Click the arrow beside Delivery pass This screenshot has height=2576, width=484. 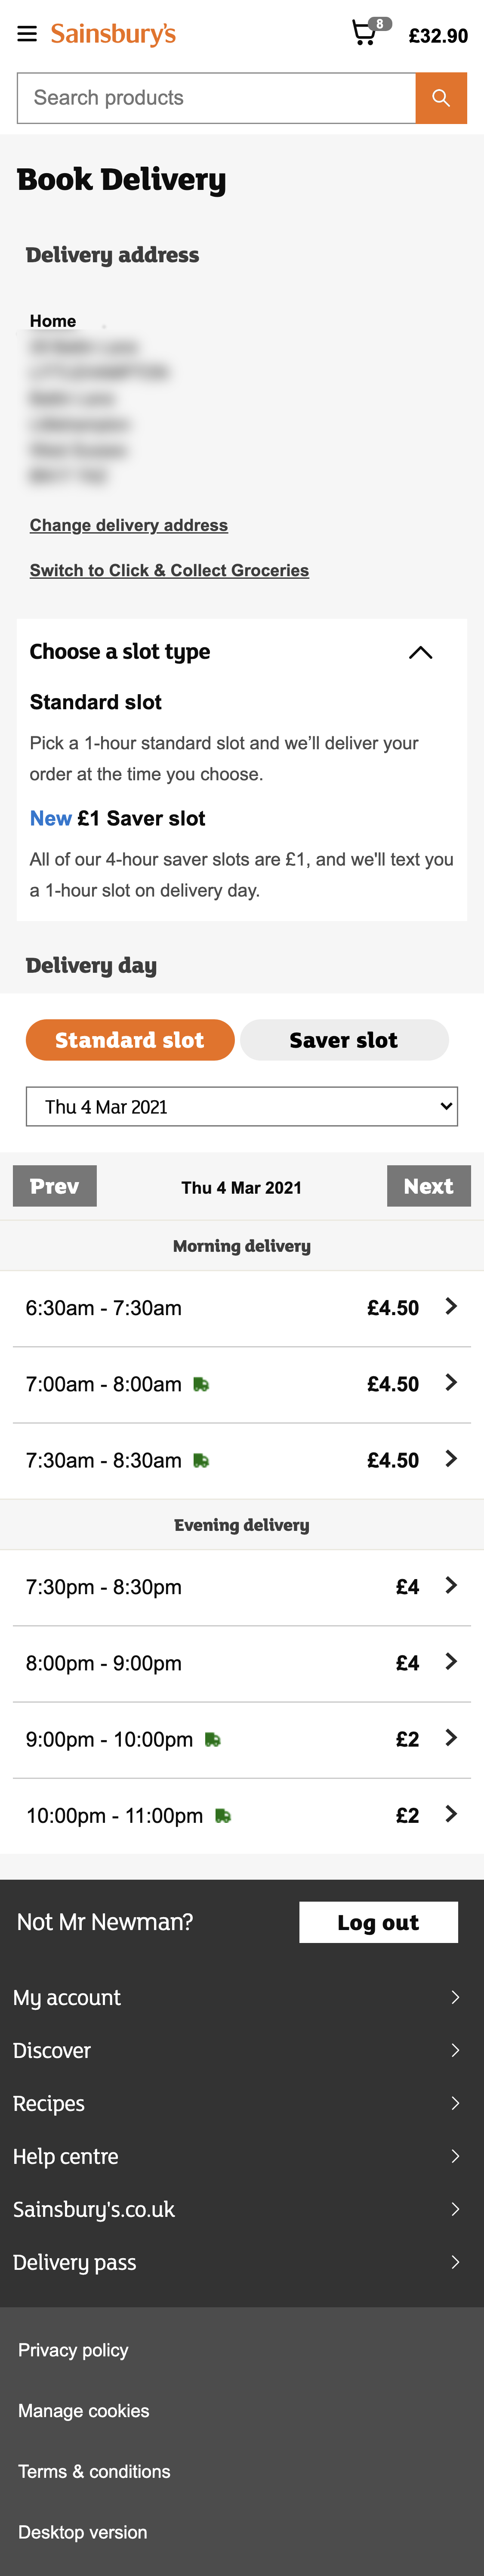(457, 2262)
